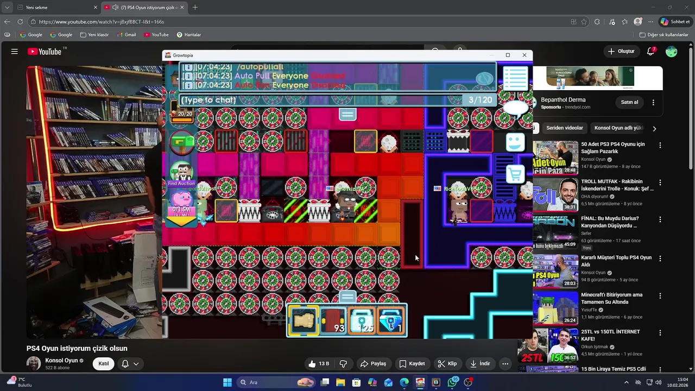The image size is (695, 391).
Task: Select the fist punch item in inventory bar
Action: pyautogui.click(x=303, y=321)
